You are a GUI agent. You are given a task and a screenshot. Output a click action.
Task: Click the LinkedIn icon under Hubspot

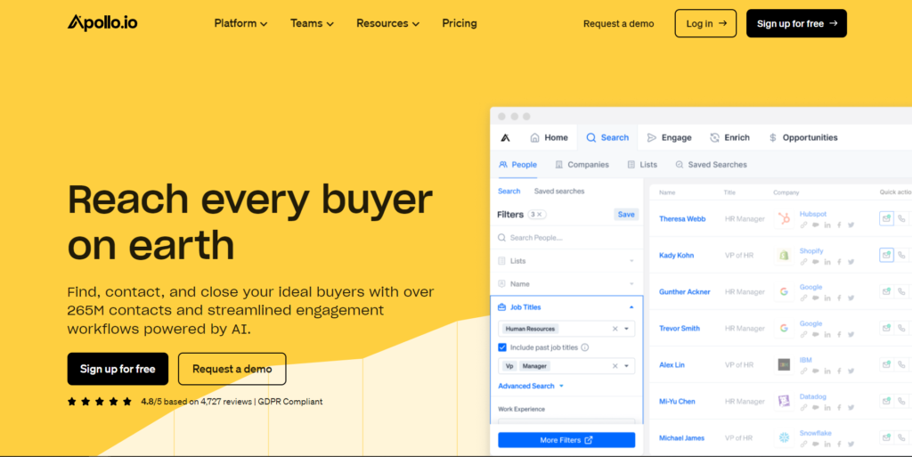(827, 225)
